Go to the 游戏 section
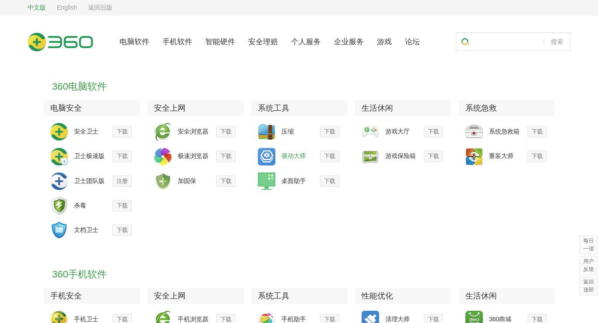598x323 pixels. 384,42
